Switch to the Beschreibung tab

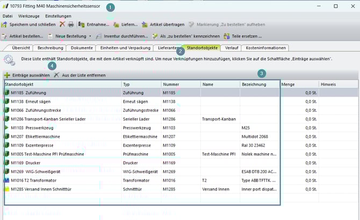pos(51,48)
